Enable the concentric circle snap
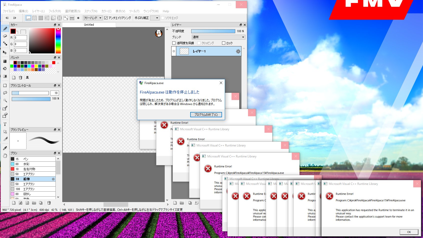Image resolution: width=423 pixels, height=238 pixels. pyautogui.click(x=59, y=18)
